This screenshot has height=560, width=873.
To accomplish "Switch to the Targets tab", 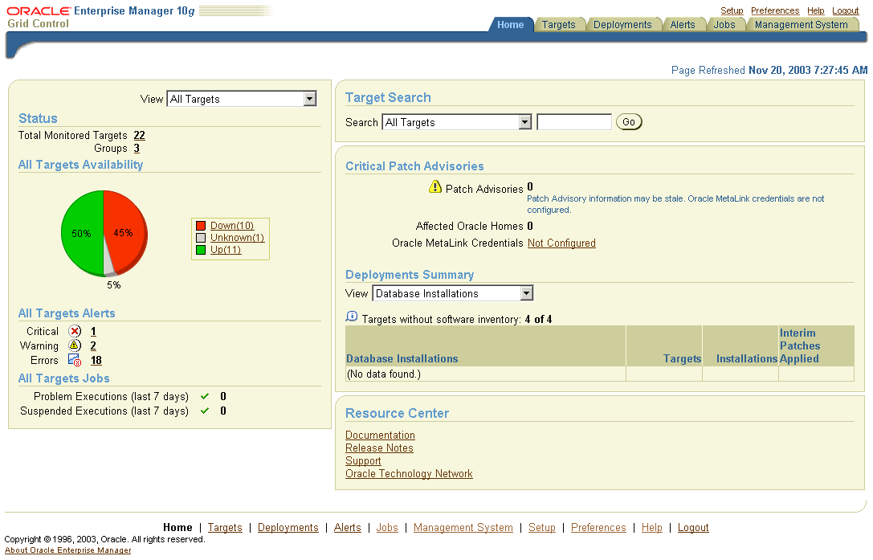I will click(x=558, y=25).
